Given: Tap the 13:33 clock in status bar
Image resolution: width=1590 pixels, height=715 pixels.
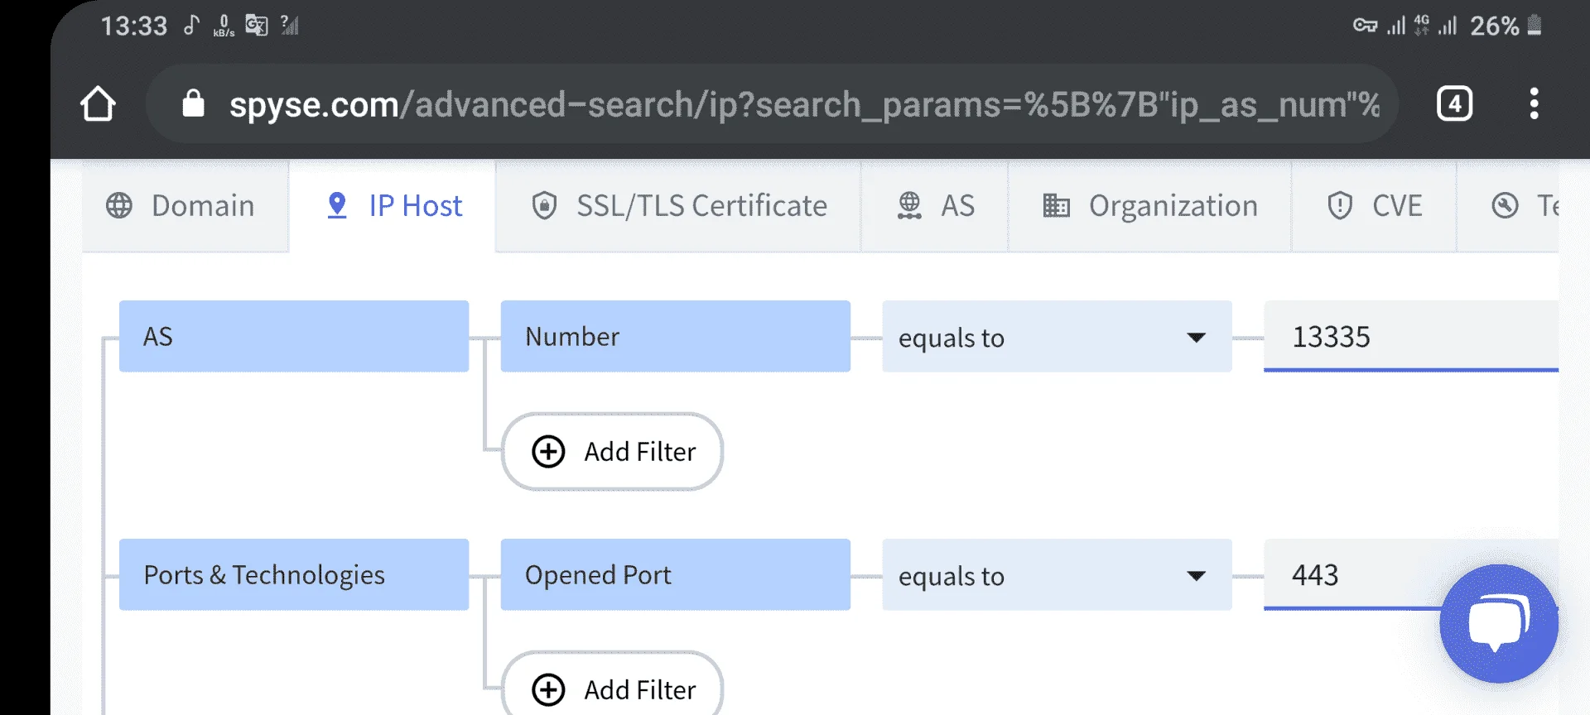Looking at the screenshot, I should (134, 26).
